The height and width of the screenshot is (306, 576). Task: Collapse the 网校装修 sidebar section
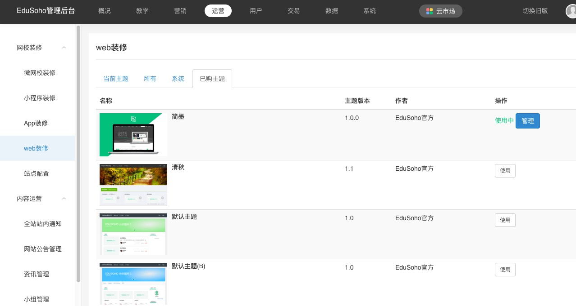64,48
